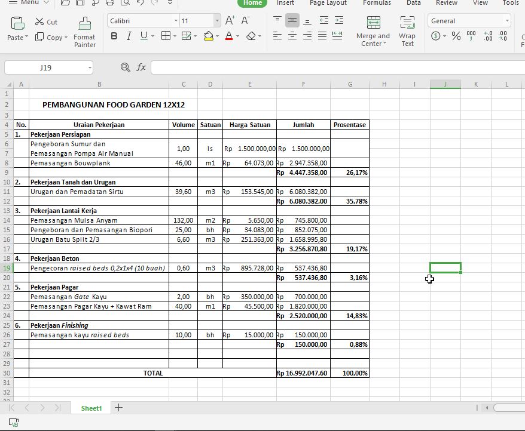The height and width of the screenshot is (431, 525).
Task: Select all cells using corner button
Action: pos(7,84)
